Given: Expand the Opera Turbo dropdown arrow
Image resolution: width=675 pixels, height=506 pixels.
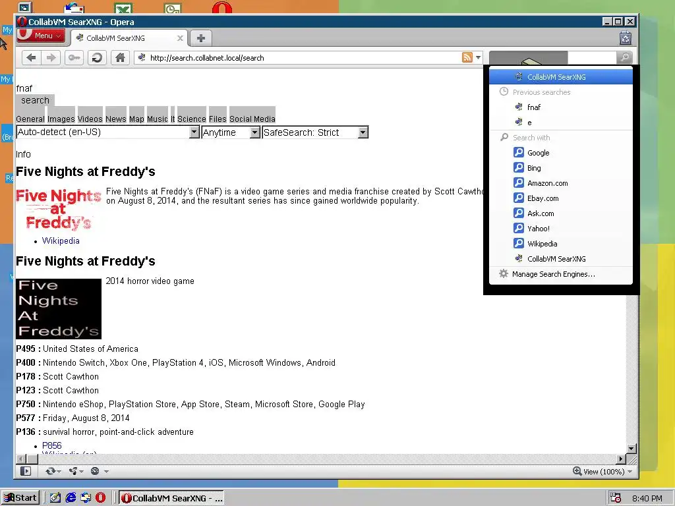Looking at the screenshot, I should 106,472.
